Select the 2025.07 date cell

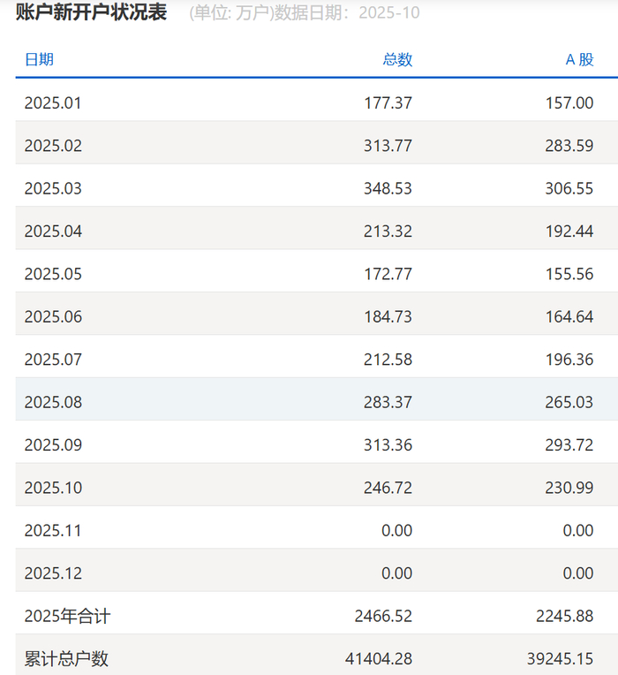pos(53,360)
